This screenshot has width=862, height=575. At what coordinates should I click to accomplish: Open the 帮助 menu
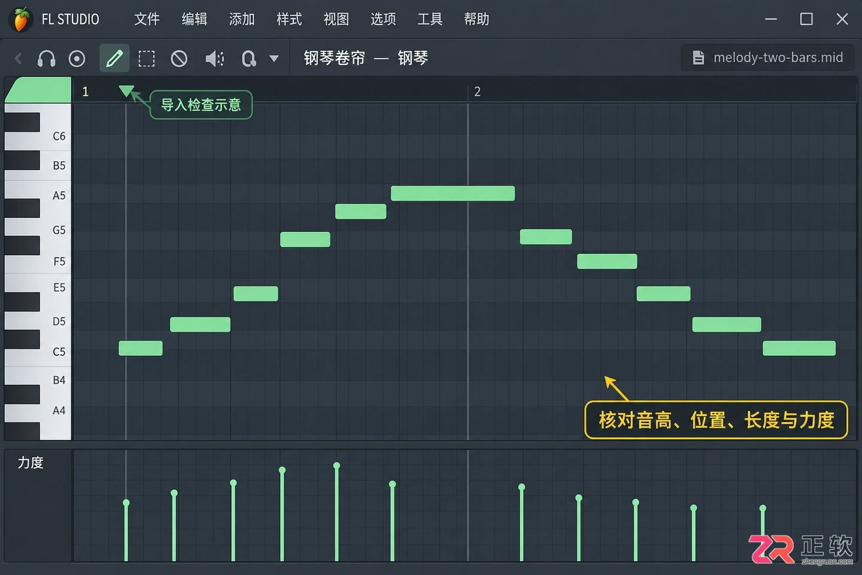click(476, 19)
